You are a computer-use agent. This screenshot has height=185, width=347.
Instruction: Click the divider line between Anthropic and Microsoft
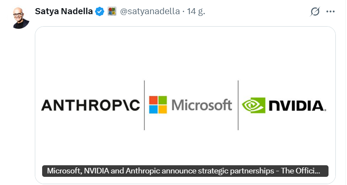(144, 105)
